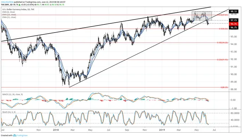Click 'U.S. Dollar Currency Index, 1D, TVC' title
The height and width of the screenshot is (138, 242).
19,9
